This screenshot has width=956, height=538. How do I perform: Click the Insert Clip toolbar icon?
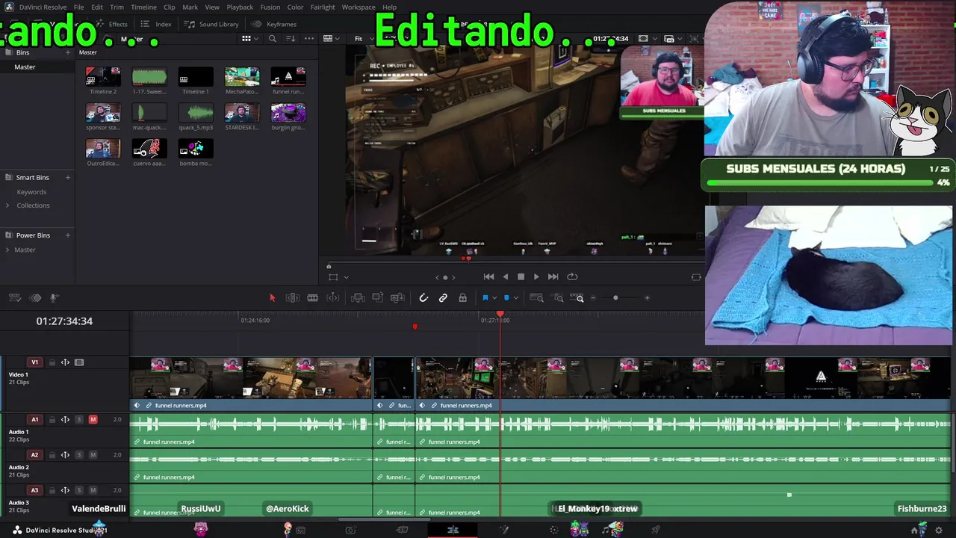(x=358, y=298)
